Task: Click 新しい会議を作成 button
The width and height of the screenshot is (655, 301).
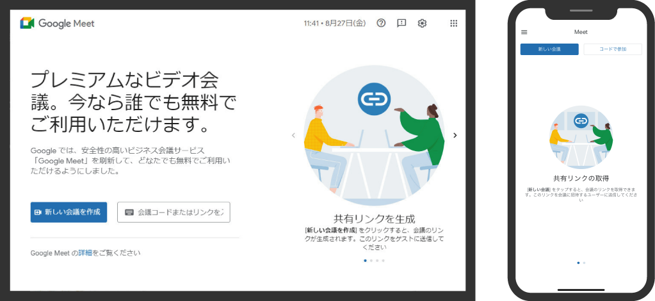Action: (69, 213)
